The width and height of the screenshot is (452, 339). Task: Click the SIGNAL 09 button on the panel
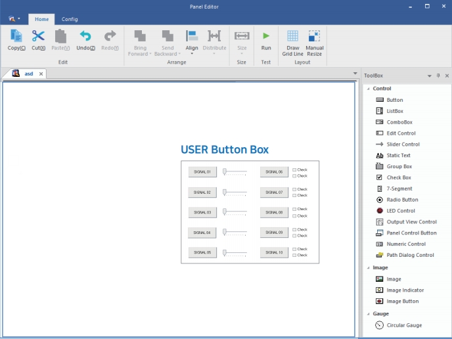(x=274, y=233)
